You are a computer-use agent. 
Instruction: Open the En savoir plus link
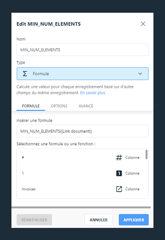tap(93, 93)
